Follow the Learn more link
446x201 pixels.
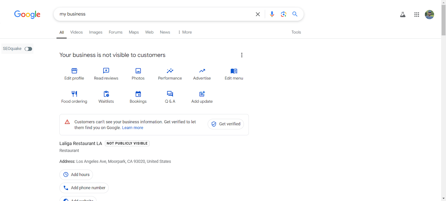(133, 128)
